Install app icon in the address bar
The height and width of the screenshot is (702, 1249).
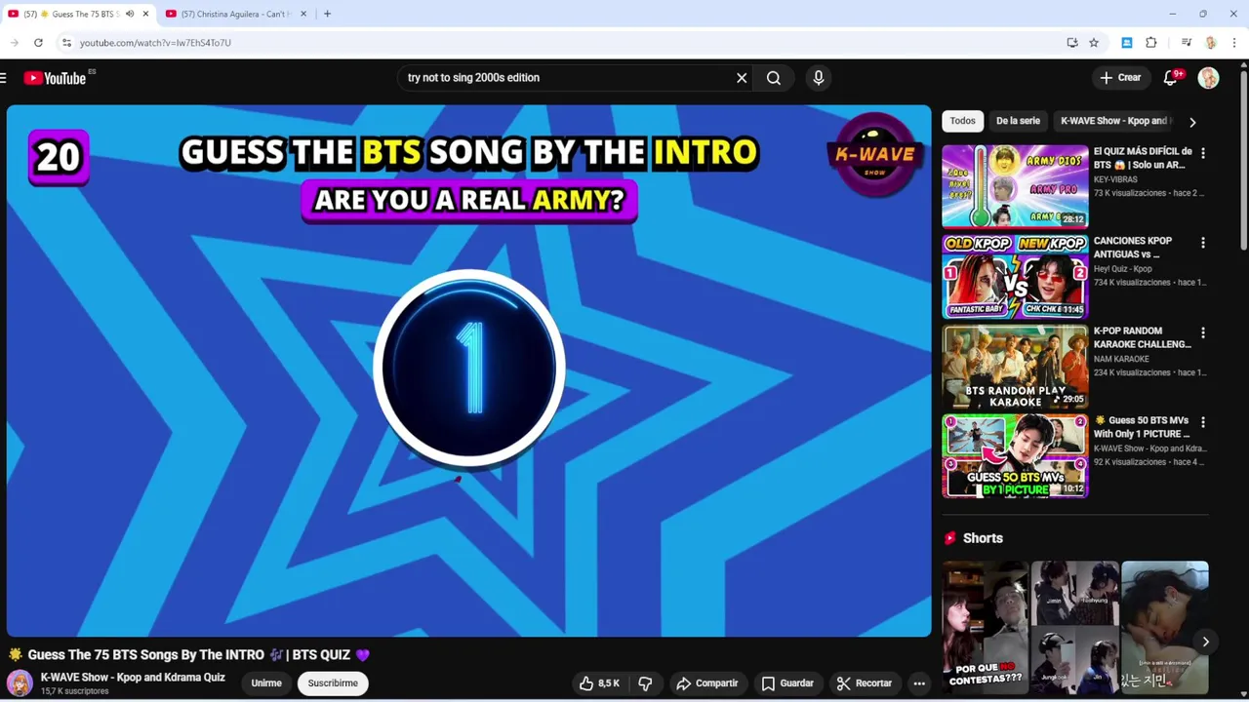coord(1072,43)
